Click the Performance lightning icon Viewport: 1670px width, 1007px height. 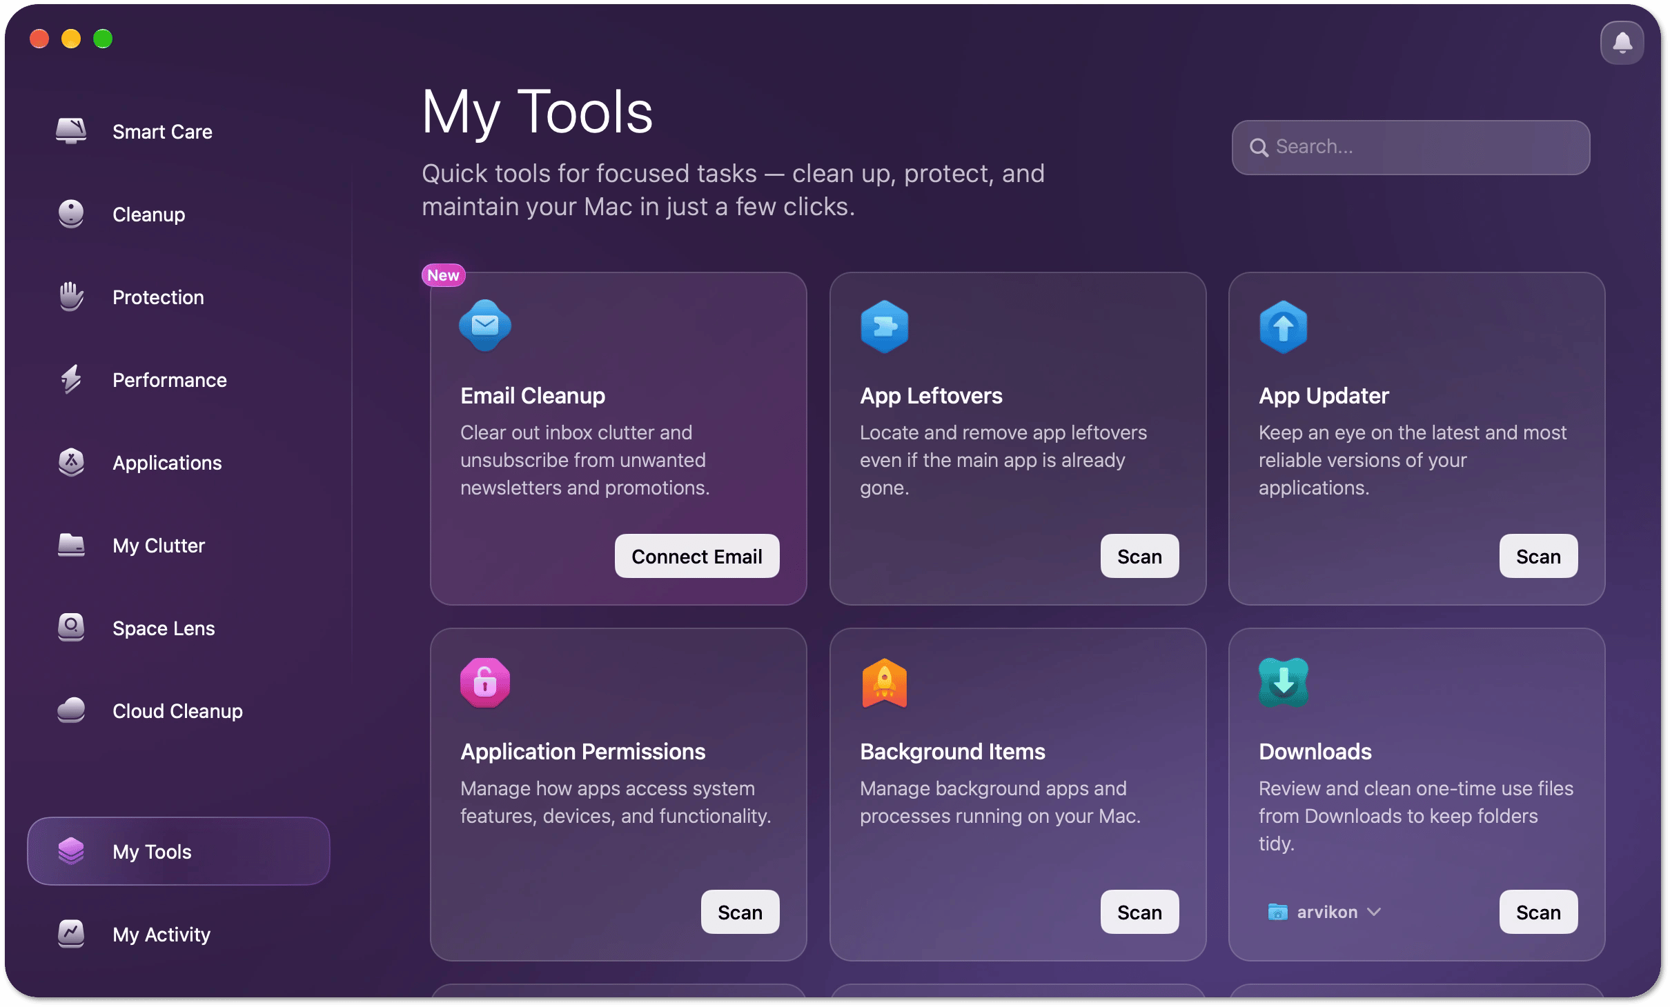71,379
